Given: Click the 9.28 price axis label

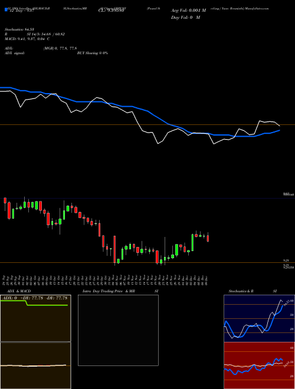Looking at the screenshot, I should (x=286, y=261).
